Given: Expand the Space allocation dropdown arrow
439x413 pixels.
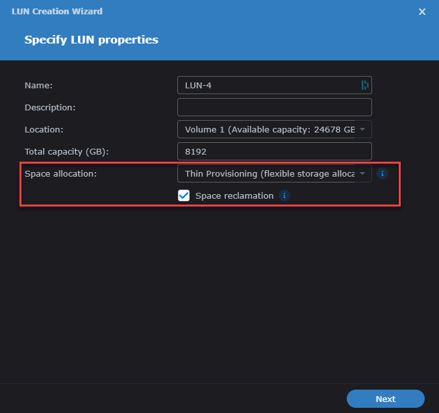Looking at the screenshot, I should [x=362, y=173].
